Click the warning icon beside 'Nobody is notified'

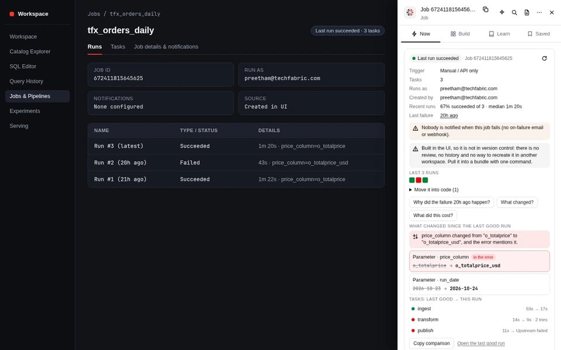[415, 128]
